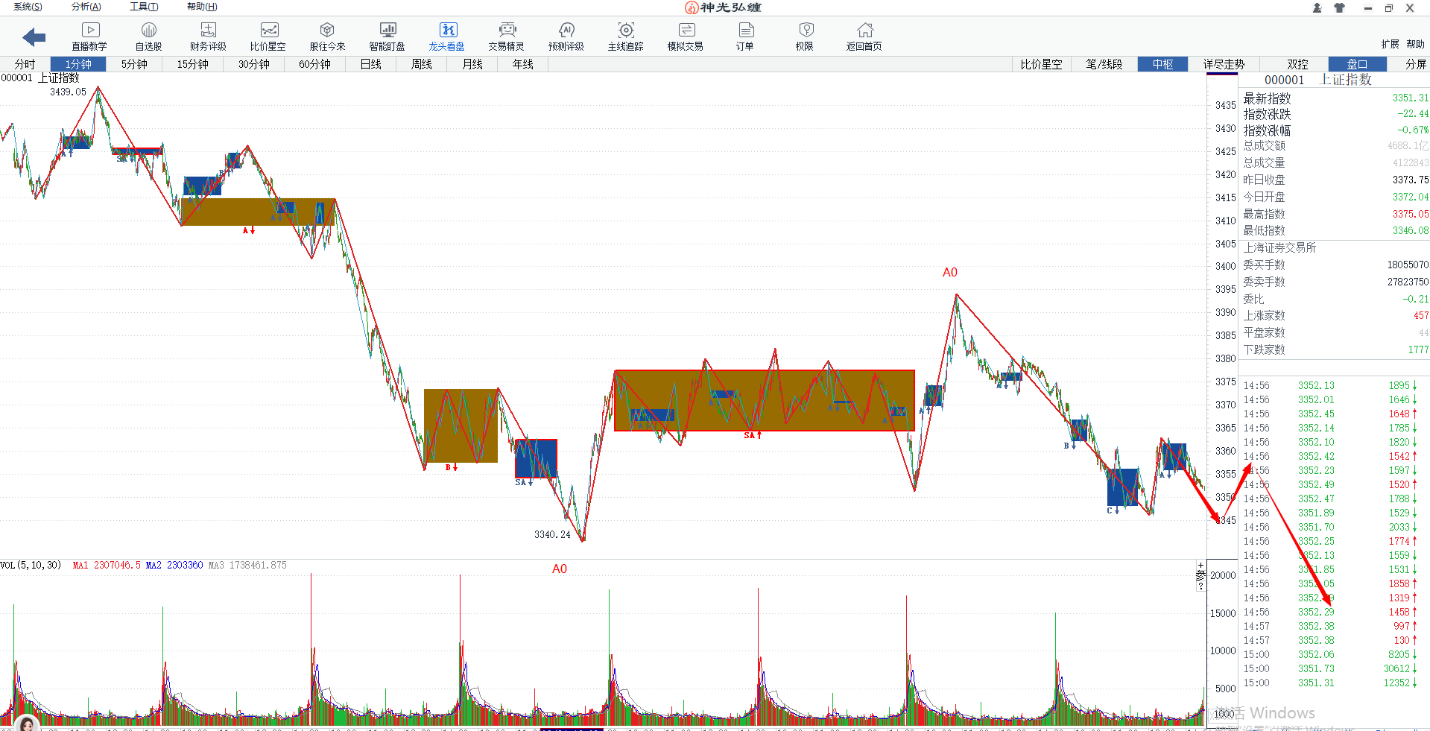1430x731 pixels.
Task: Open the 财务评级 financial rating tool
Action: coord(208,36)
